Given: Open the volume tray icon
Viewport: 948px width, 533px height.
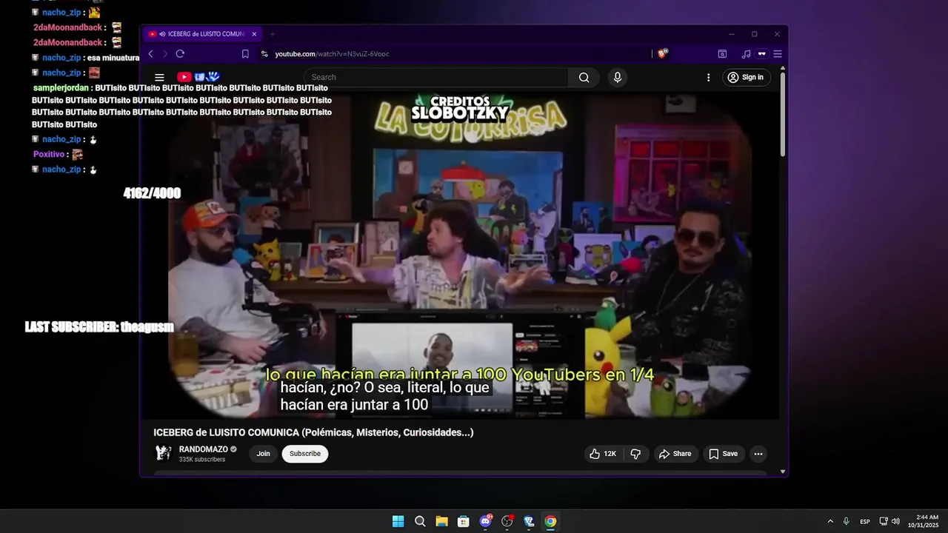Looking at the screenshot, I should coord(895,521).
